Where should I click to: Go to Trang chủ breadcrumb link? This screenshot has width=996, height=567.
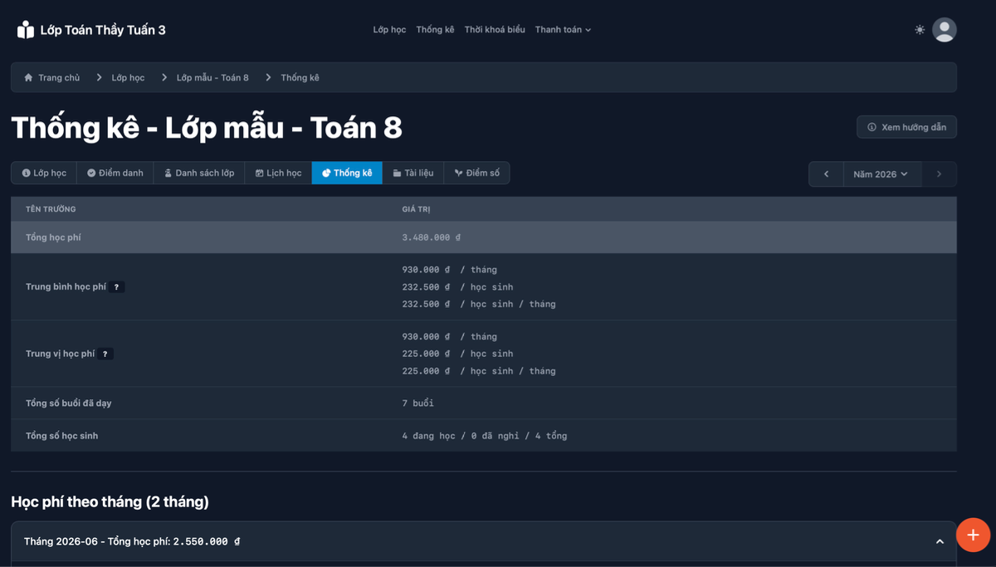59,77
